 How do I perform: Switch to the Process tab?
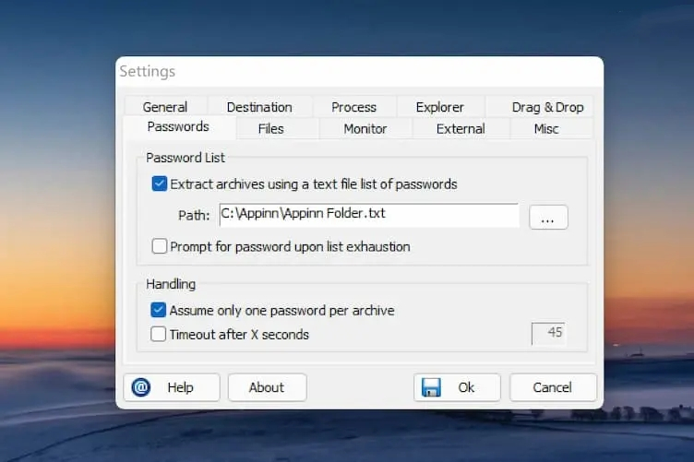pos(354,107)
